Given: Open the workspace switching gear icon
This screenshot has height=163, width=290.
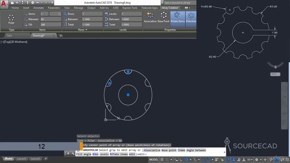Looking at the screenshot, I should [x=256, y=159].
